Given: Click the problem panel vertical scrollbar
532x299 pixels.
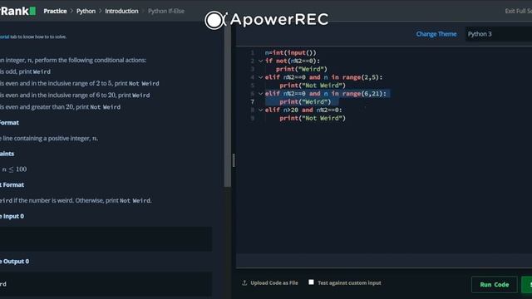Looking at the screenshot, I should 227,105.
